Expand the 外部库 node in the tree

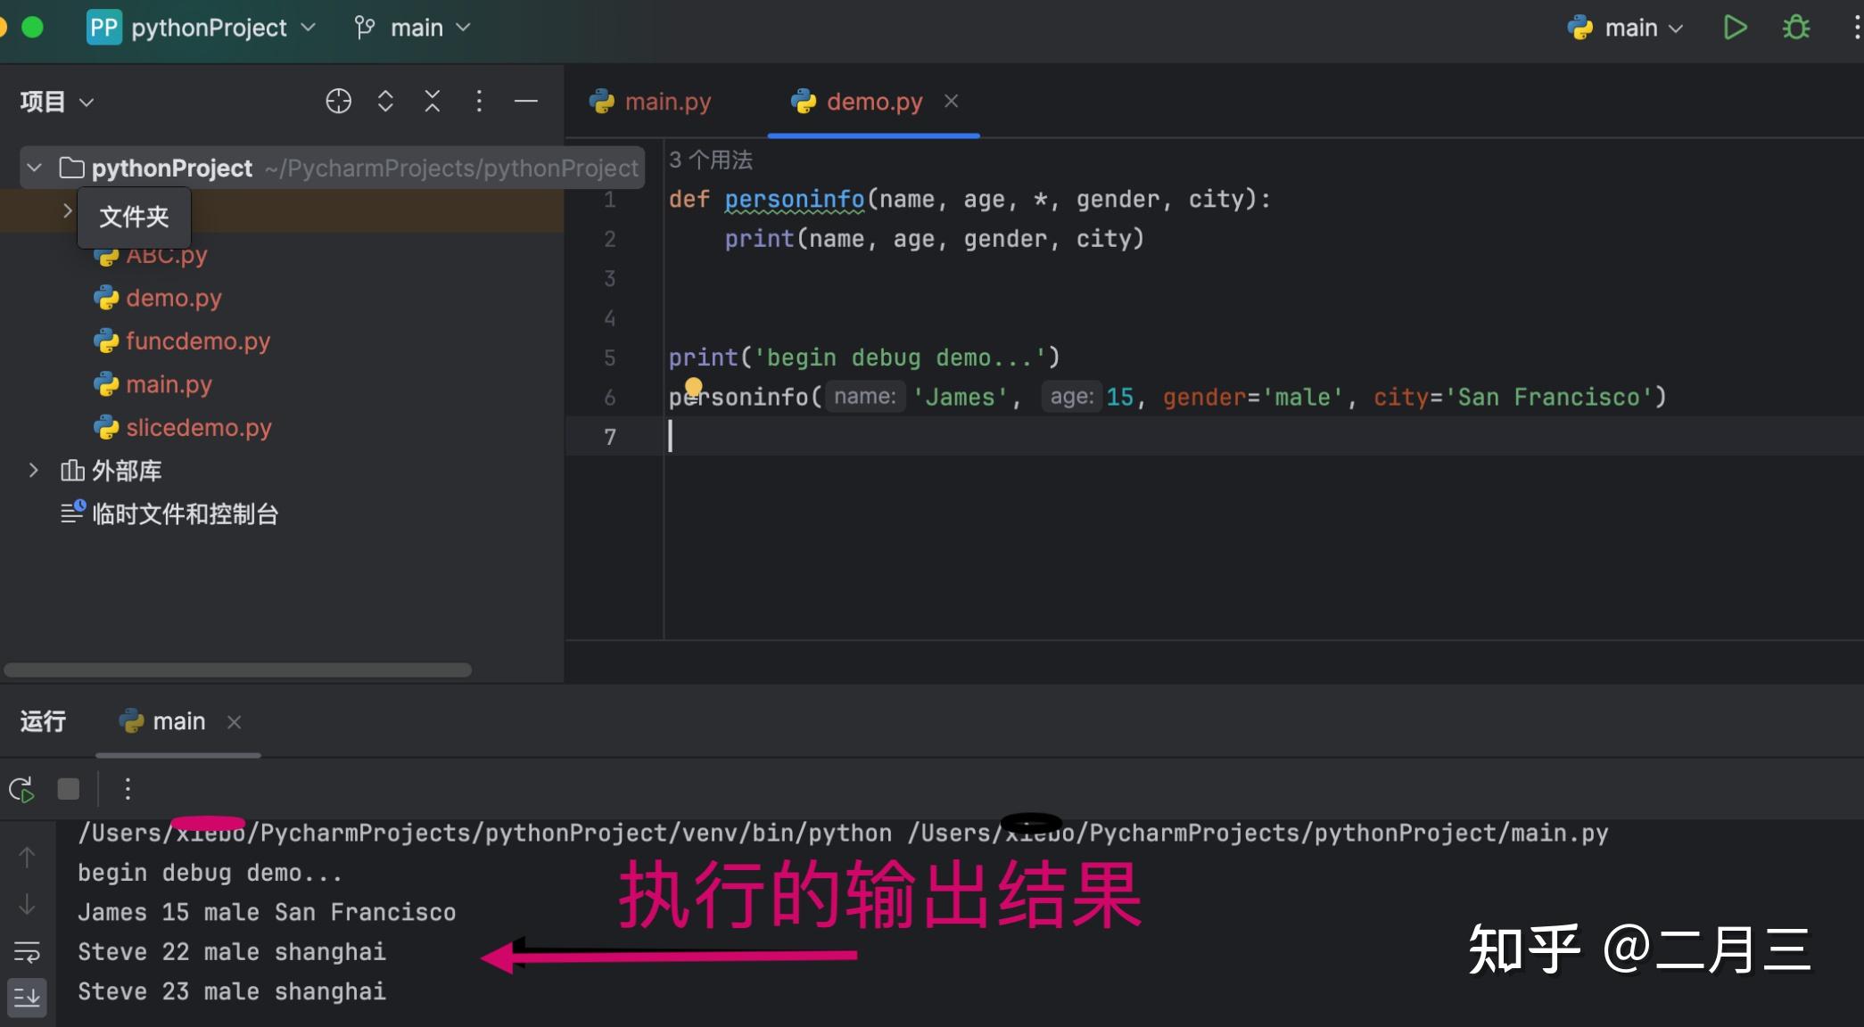pyautogui.click(x=34, y=471)
